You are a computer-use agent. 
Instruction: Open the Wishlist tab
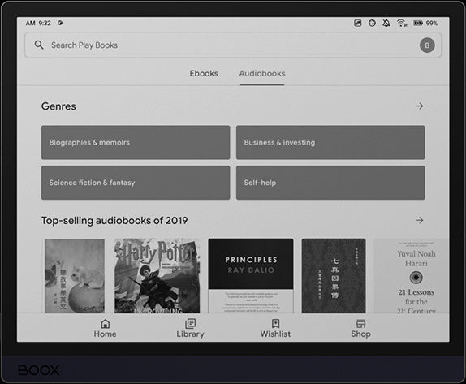(x=275, y=329)
